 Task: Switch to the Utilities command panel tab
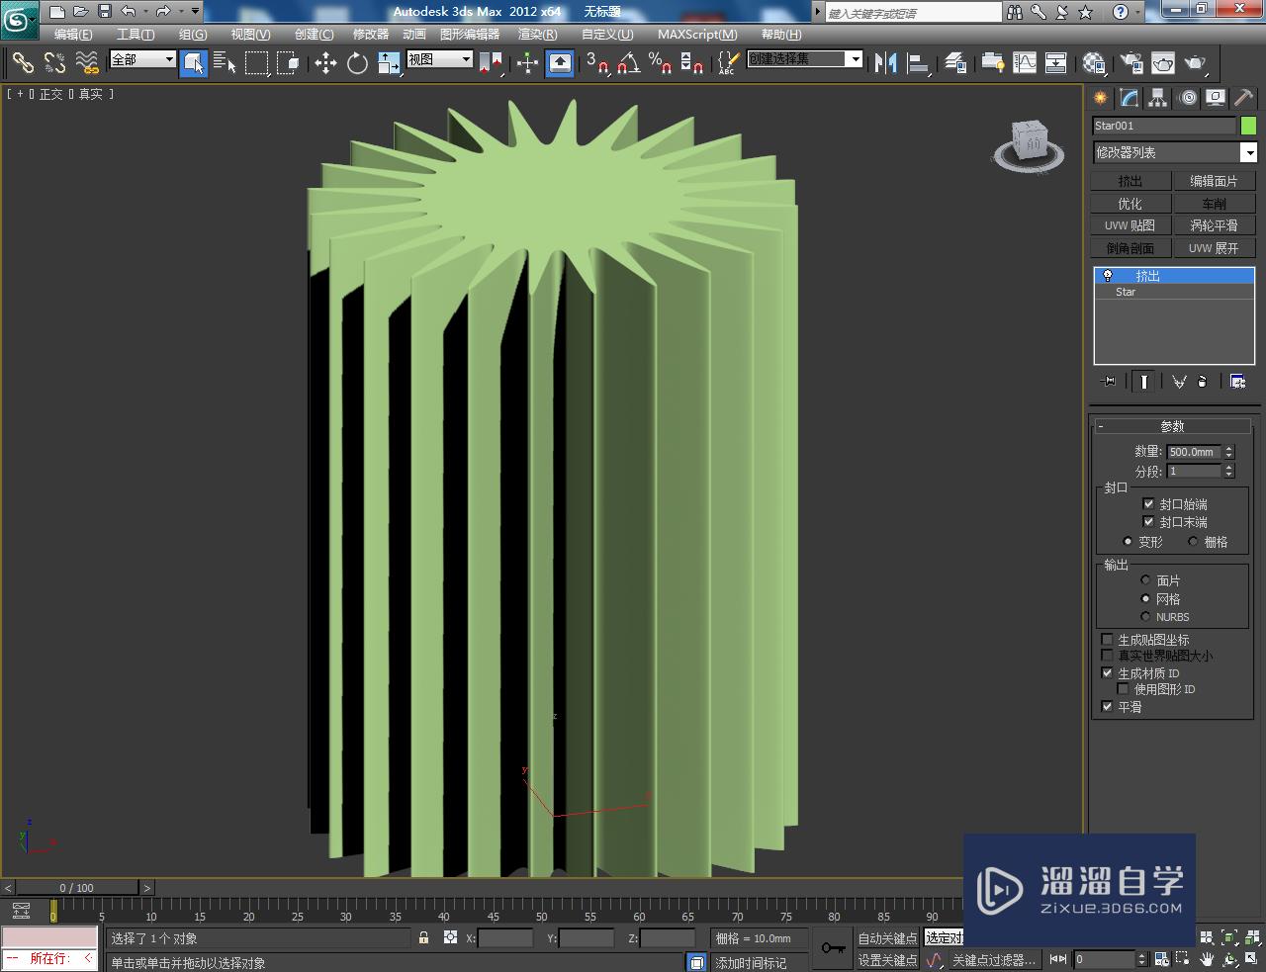tap(1243, 98)
